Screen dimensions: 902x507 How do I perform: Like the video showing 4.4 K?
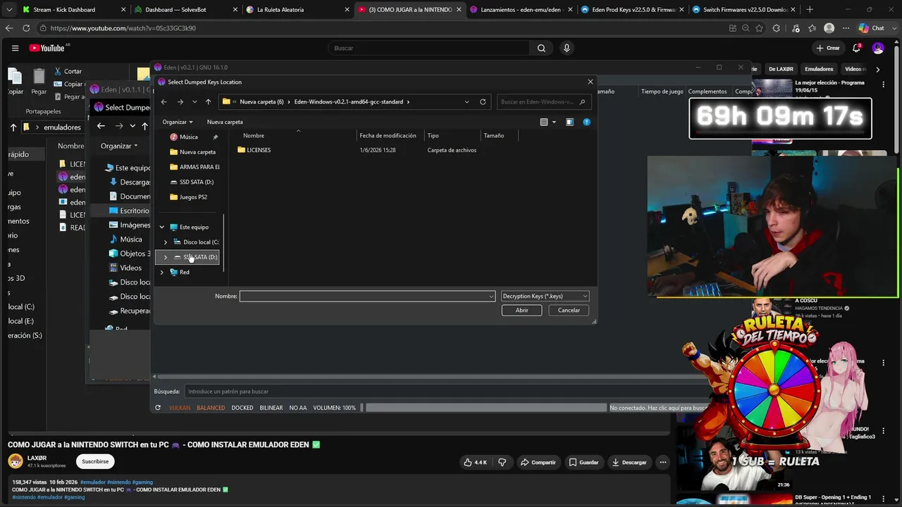(476, 463)
